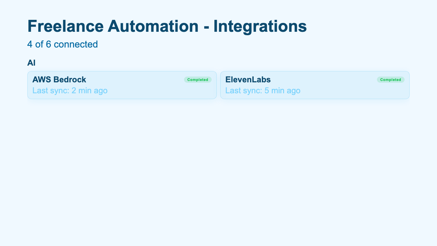Click AWS Bedrock's last sync text

(x=70, y=91)
